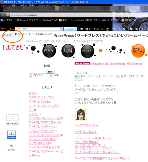Click the lightbulb icon beside このサイトについて
This screenshot has height=162, width=148.
[x=76, y=125]
